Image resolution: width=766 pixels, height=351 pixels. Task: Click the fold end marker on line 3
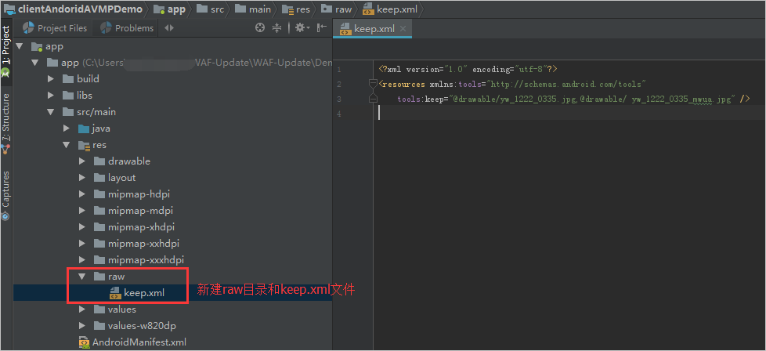pyautogui.click(x=374, y=99)
